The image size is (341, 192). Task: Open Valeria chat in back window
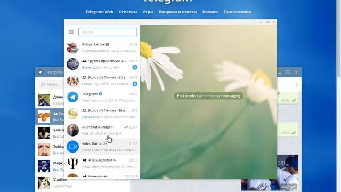tap(50, 133)
